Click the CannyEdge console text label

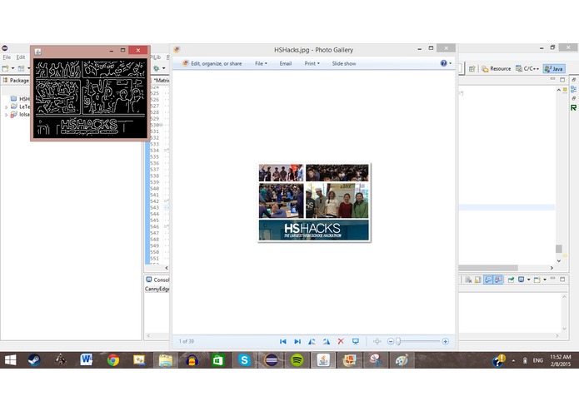(x=157, y=289)
